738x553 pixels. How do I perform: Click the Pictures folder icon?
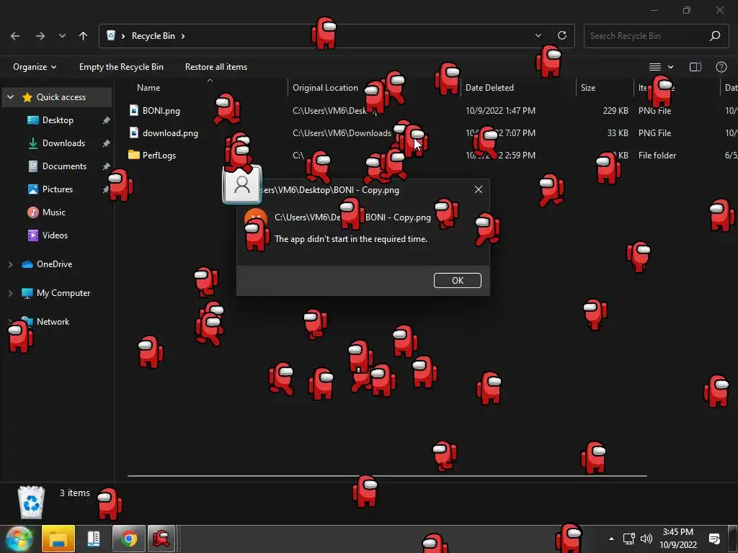(x=33, y=189)
